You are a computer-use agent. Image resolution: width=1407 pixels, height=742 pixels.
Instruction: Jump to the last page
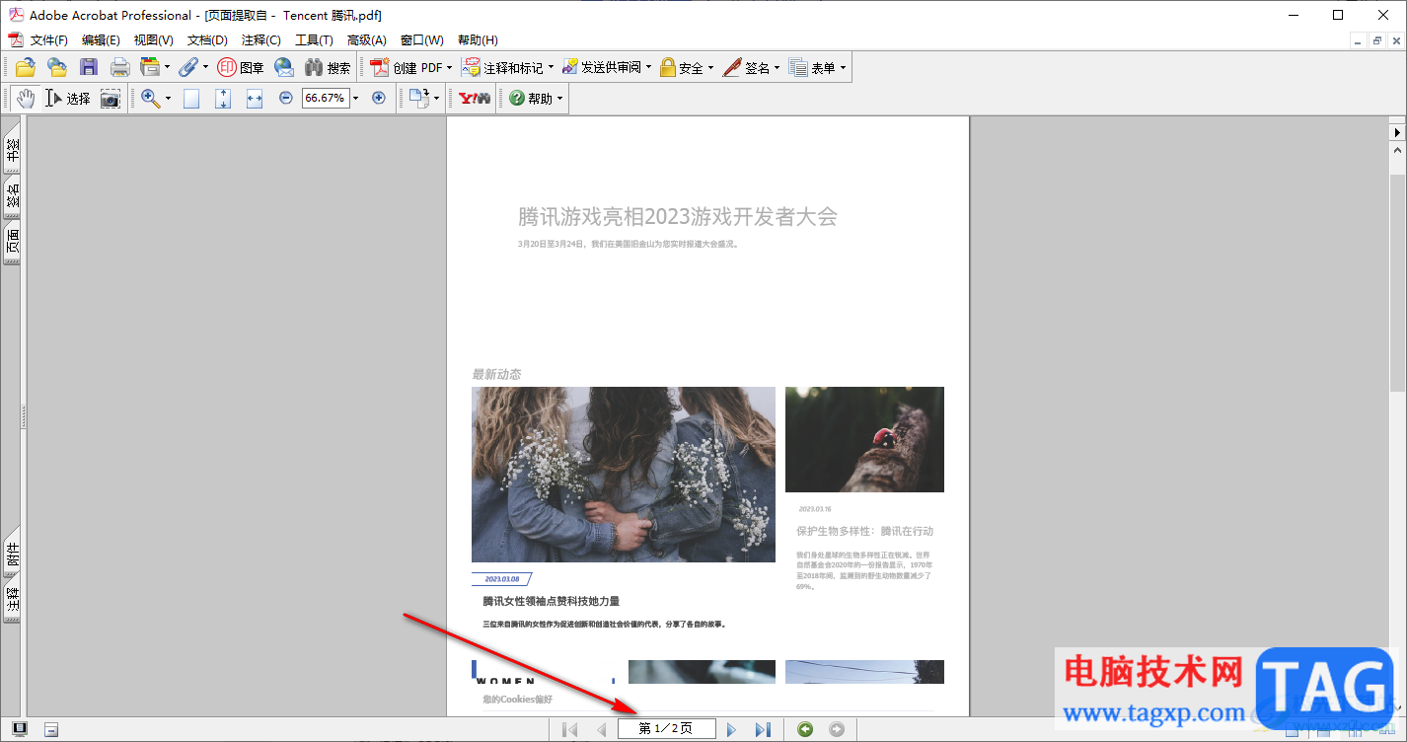pyautogui.click(x=763, y=729)
